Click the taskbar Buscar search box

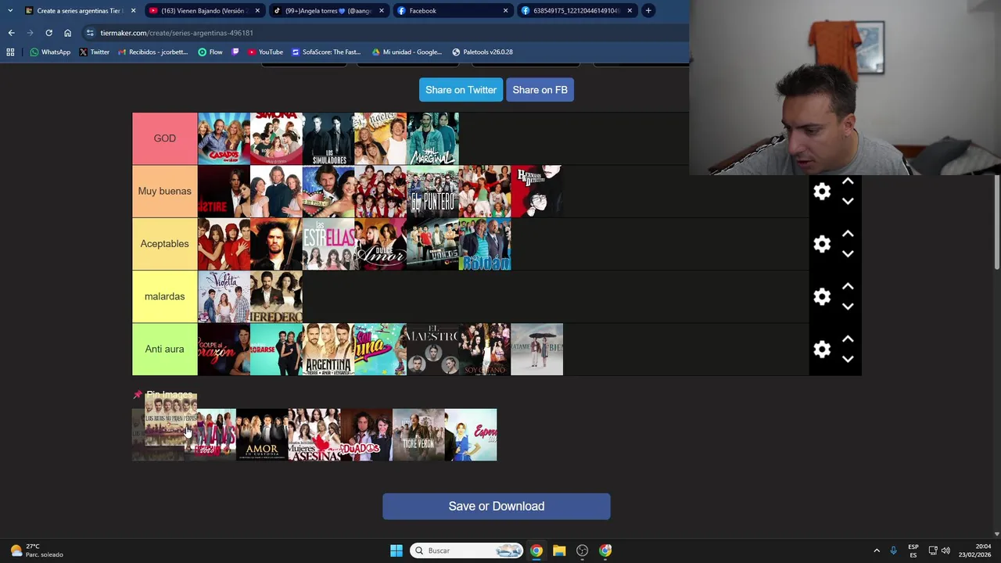pyautogui.click(x=466, y=550)
